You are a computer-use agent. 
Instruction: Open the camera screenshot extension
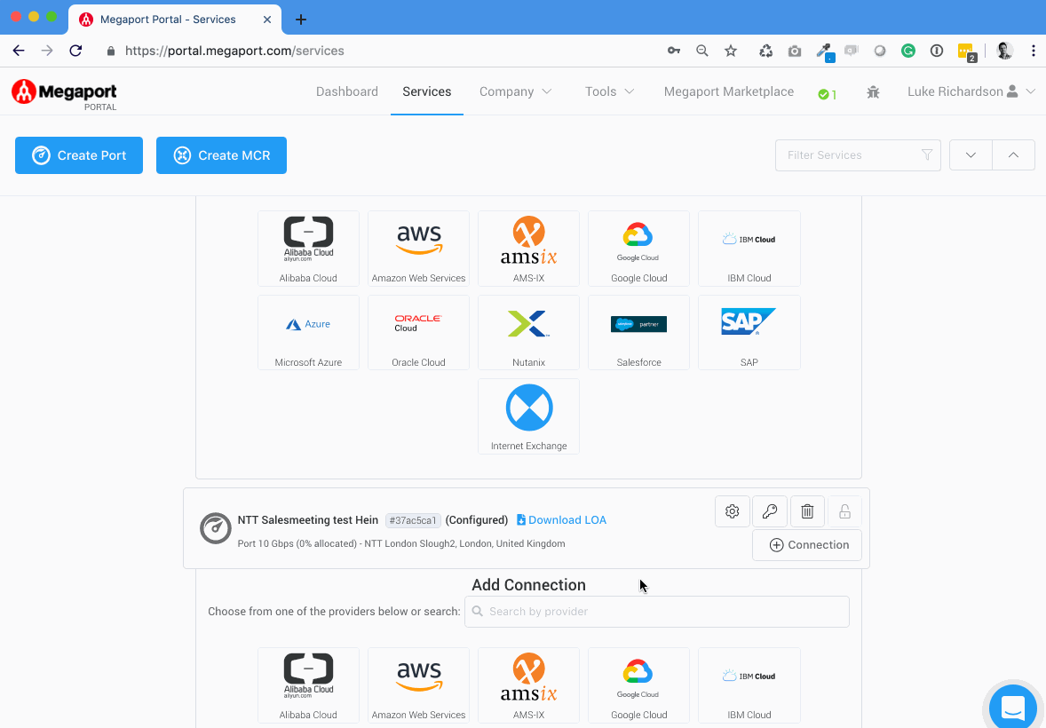(x=794, y=51)
